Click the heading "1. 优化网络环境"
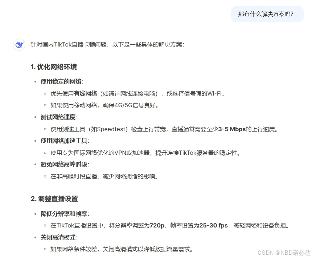 coord(54,67)
